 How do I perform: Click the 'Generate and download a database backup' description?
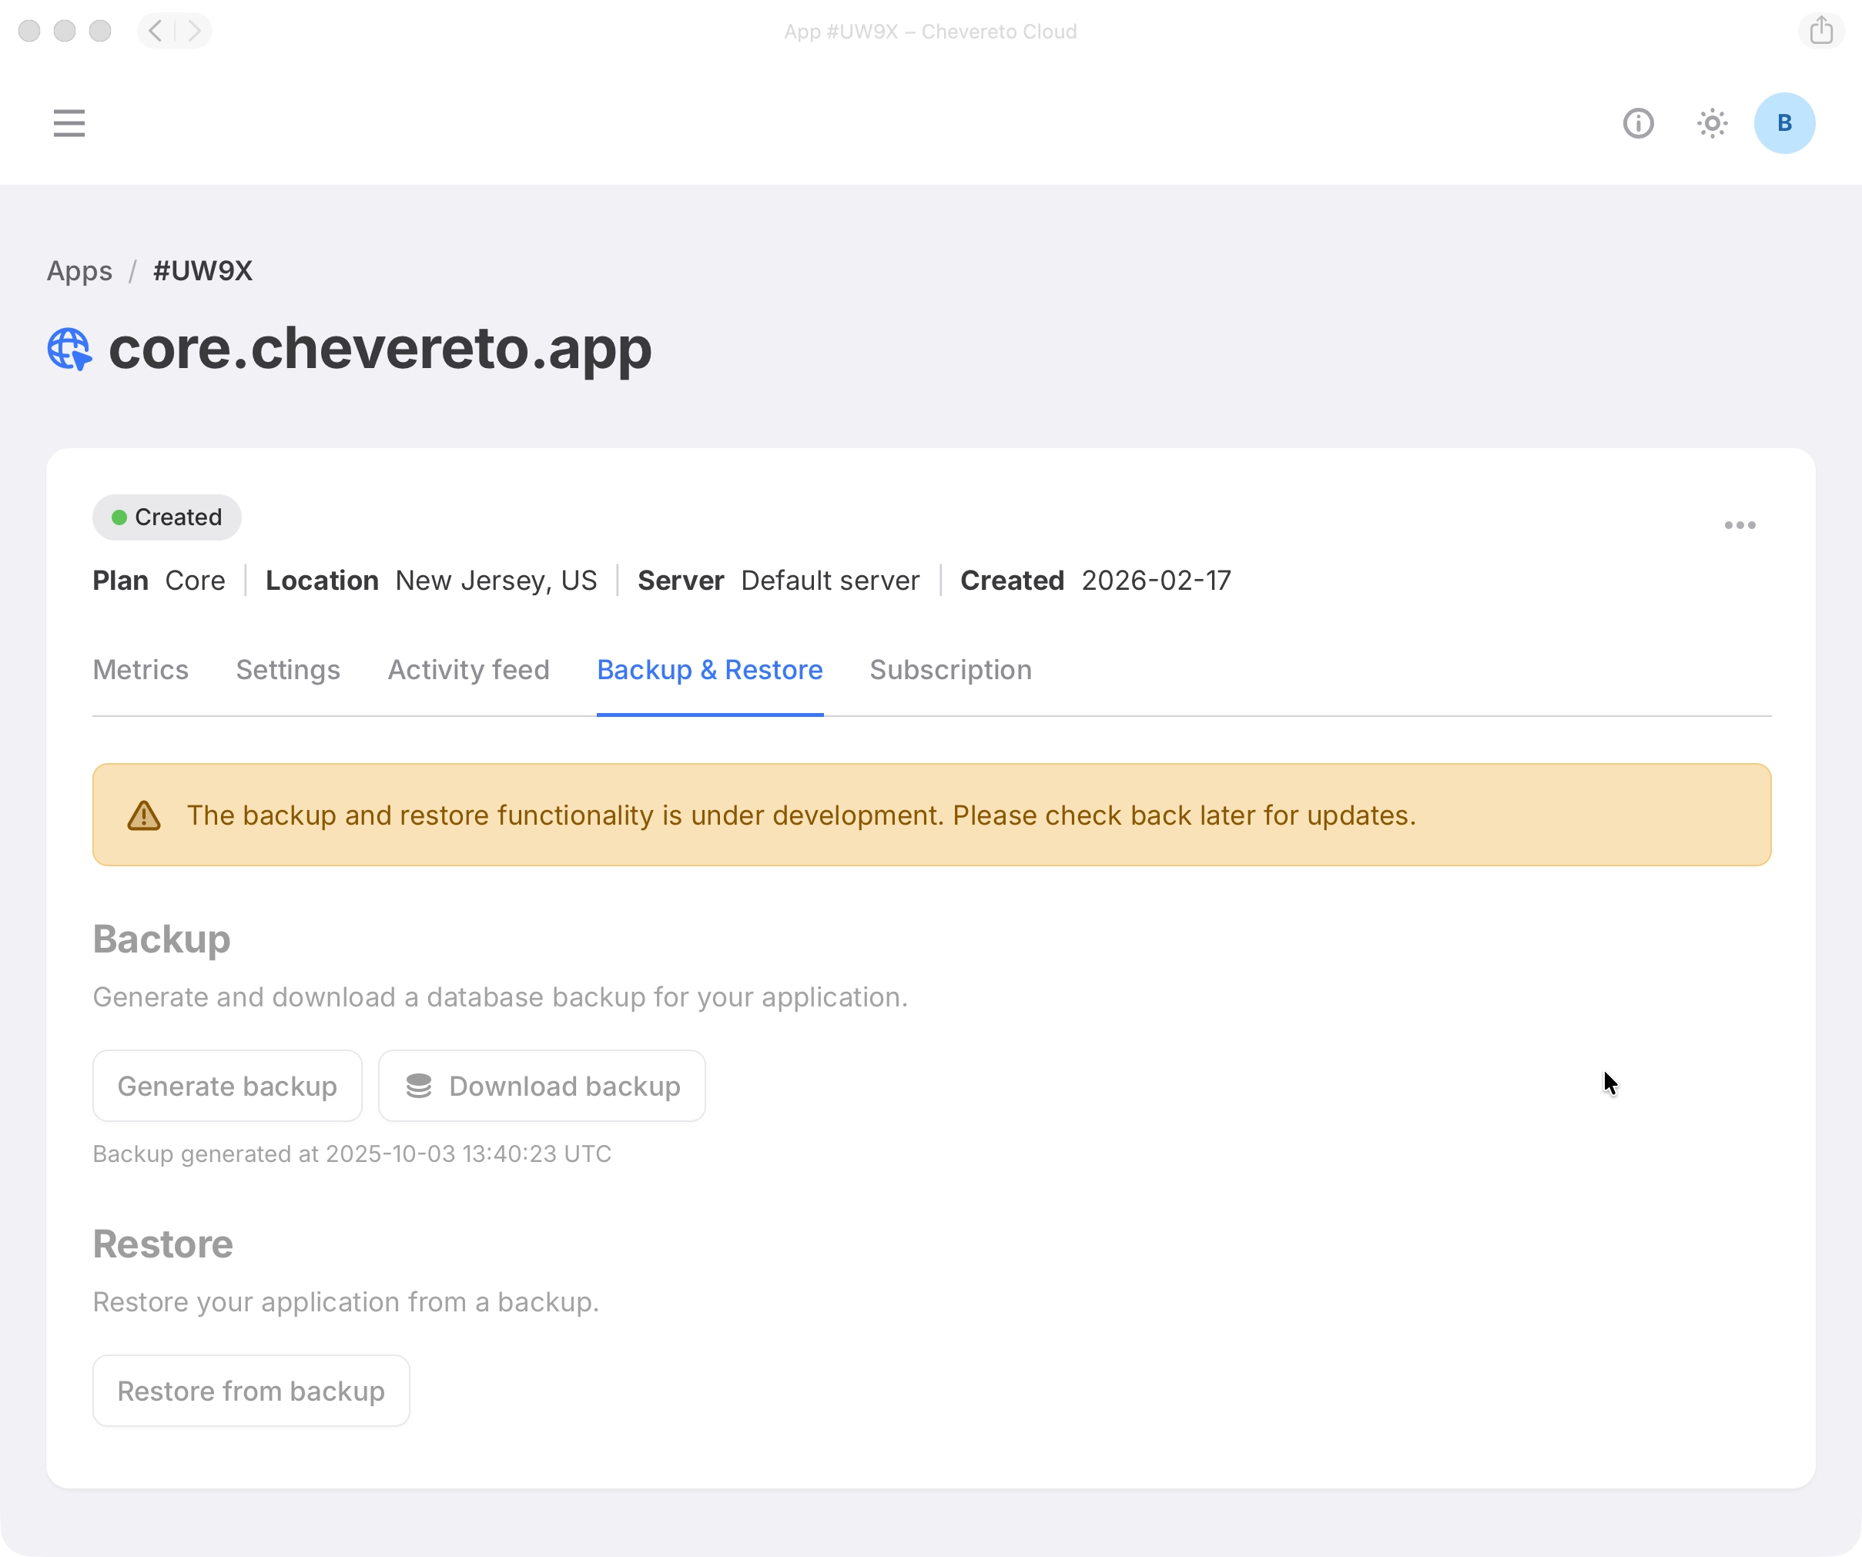tap(501, 997)
